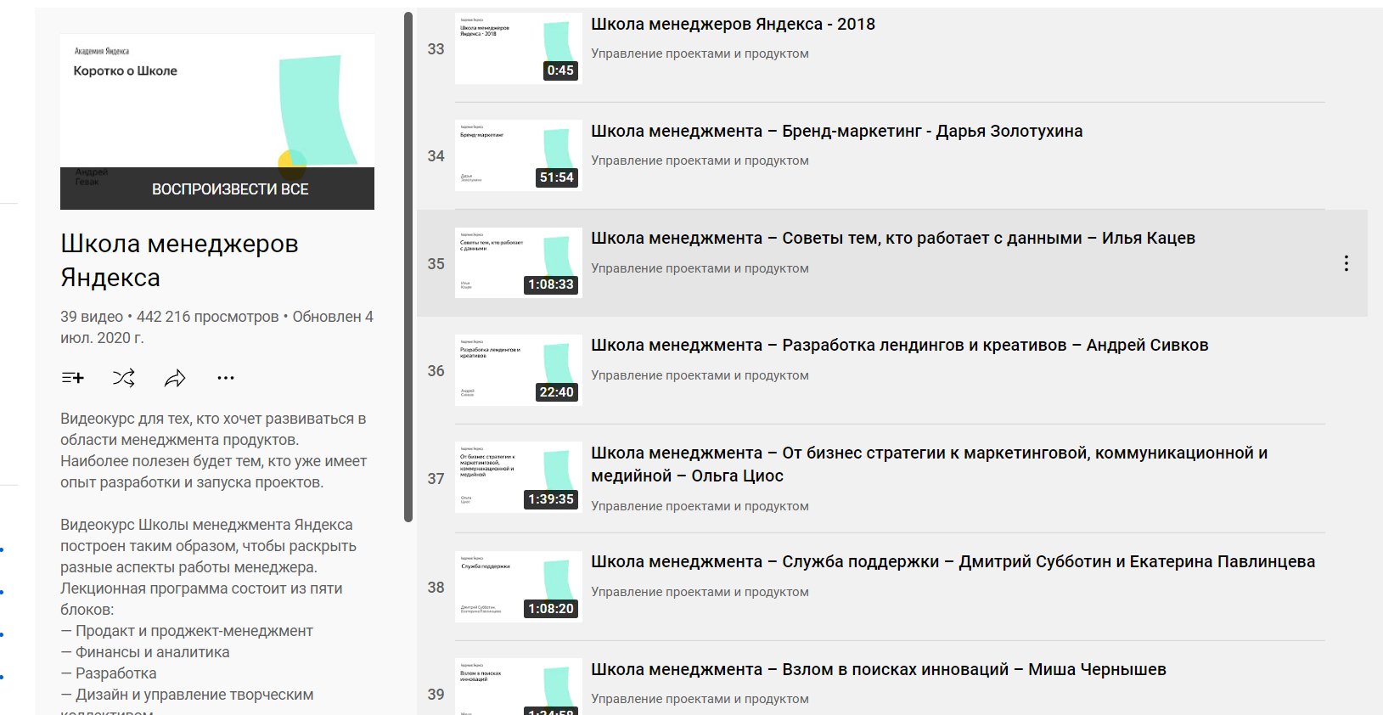
Task: Open thumbnail of video 38 with 1:08:20 duration
Action: pos(519,587)
